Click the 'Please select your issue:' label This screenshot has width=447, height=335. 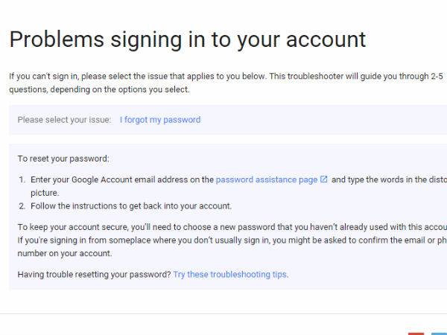click(x=64, y=120)
